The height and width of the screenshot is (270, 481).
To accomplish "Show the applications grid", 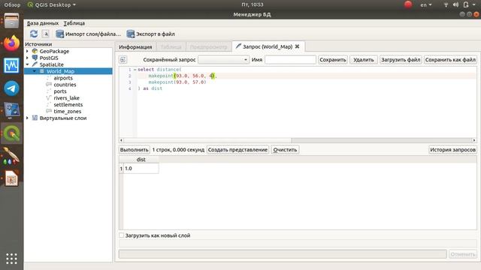I will pyautogui.click(x=12, y=259).
